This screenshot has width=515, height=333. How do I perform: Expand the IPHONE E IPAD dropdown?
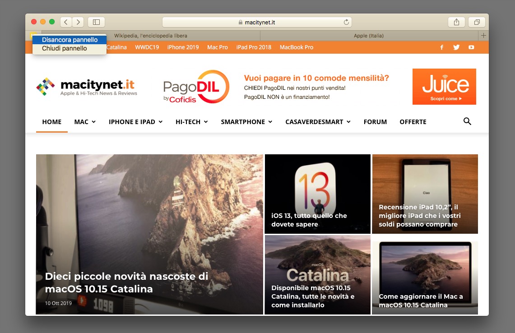tap(136, 122)
